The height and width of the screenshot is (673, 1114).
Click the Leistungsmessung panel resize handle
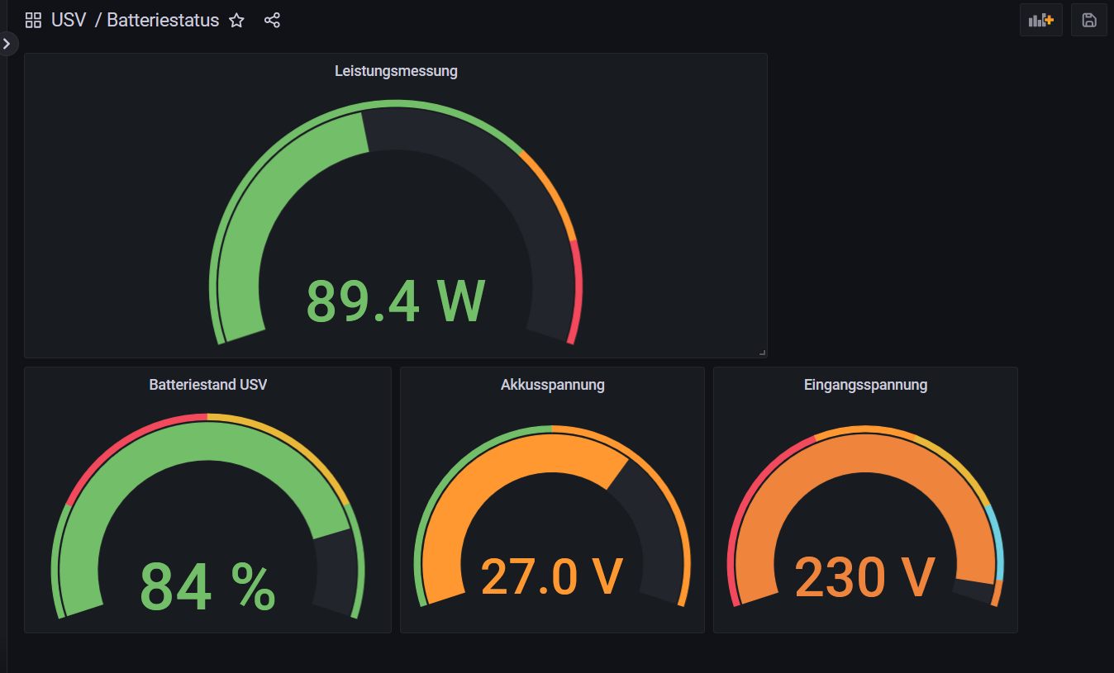(x=762, y=353)
